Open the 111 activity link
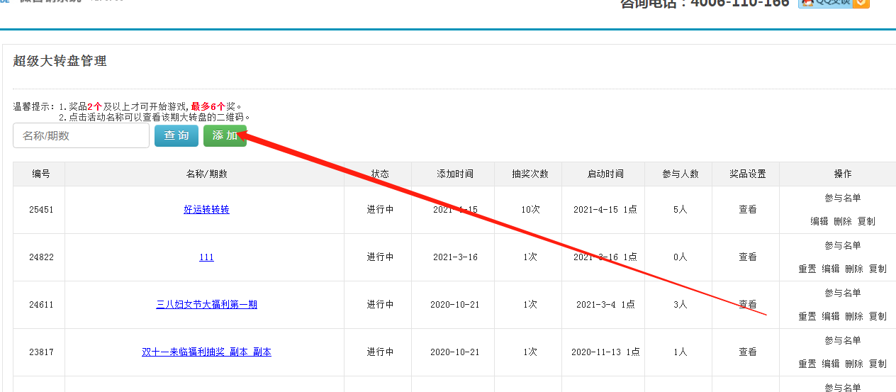896x392 pixels. point(206,257)
